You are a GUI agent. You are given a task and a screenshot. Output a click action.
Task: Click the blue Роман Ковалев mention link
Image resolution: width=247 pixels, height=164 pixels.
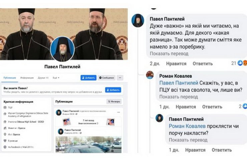click(187, 126)
